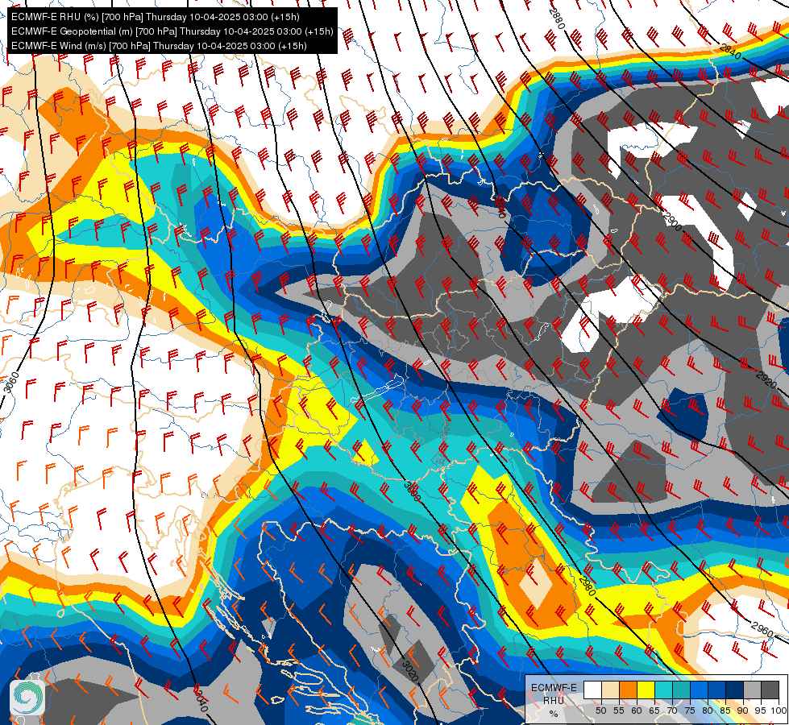Click the '90' legend scale value
The width and height of the screenshot is (789, 725).
click(x=743, y=710)
